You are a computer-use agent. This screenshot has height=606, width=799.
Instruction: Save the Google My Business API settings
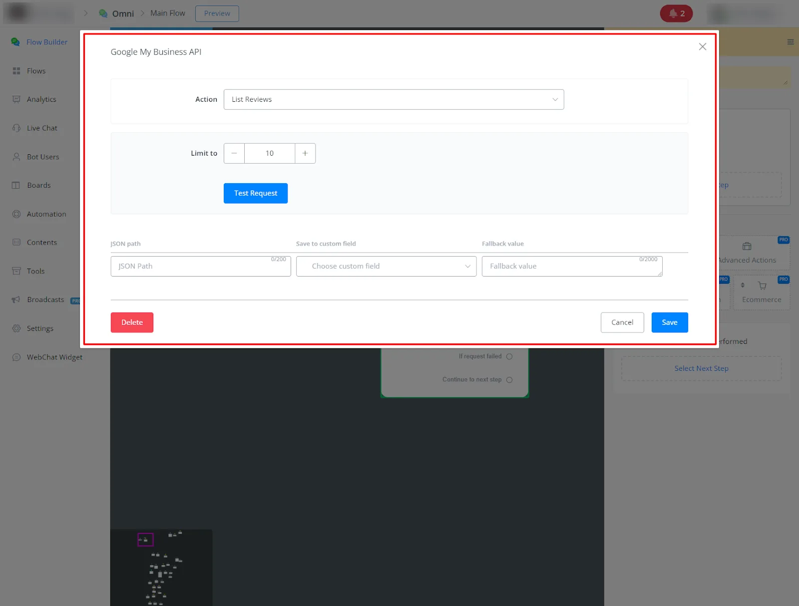(670, 322)
